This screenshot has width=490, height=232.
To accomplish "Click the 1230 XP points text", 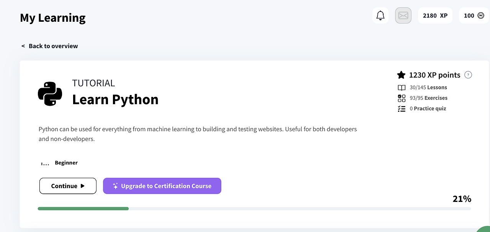I will coord(434,75).
